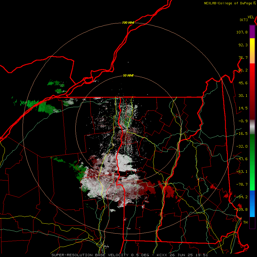Click the -16.5 velocity scale value

point(242,134)
